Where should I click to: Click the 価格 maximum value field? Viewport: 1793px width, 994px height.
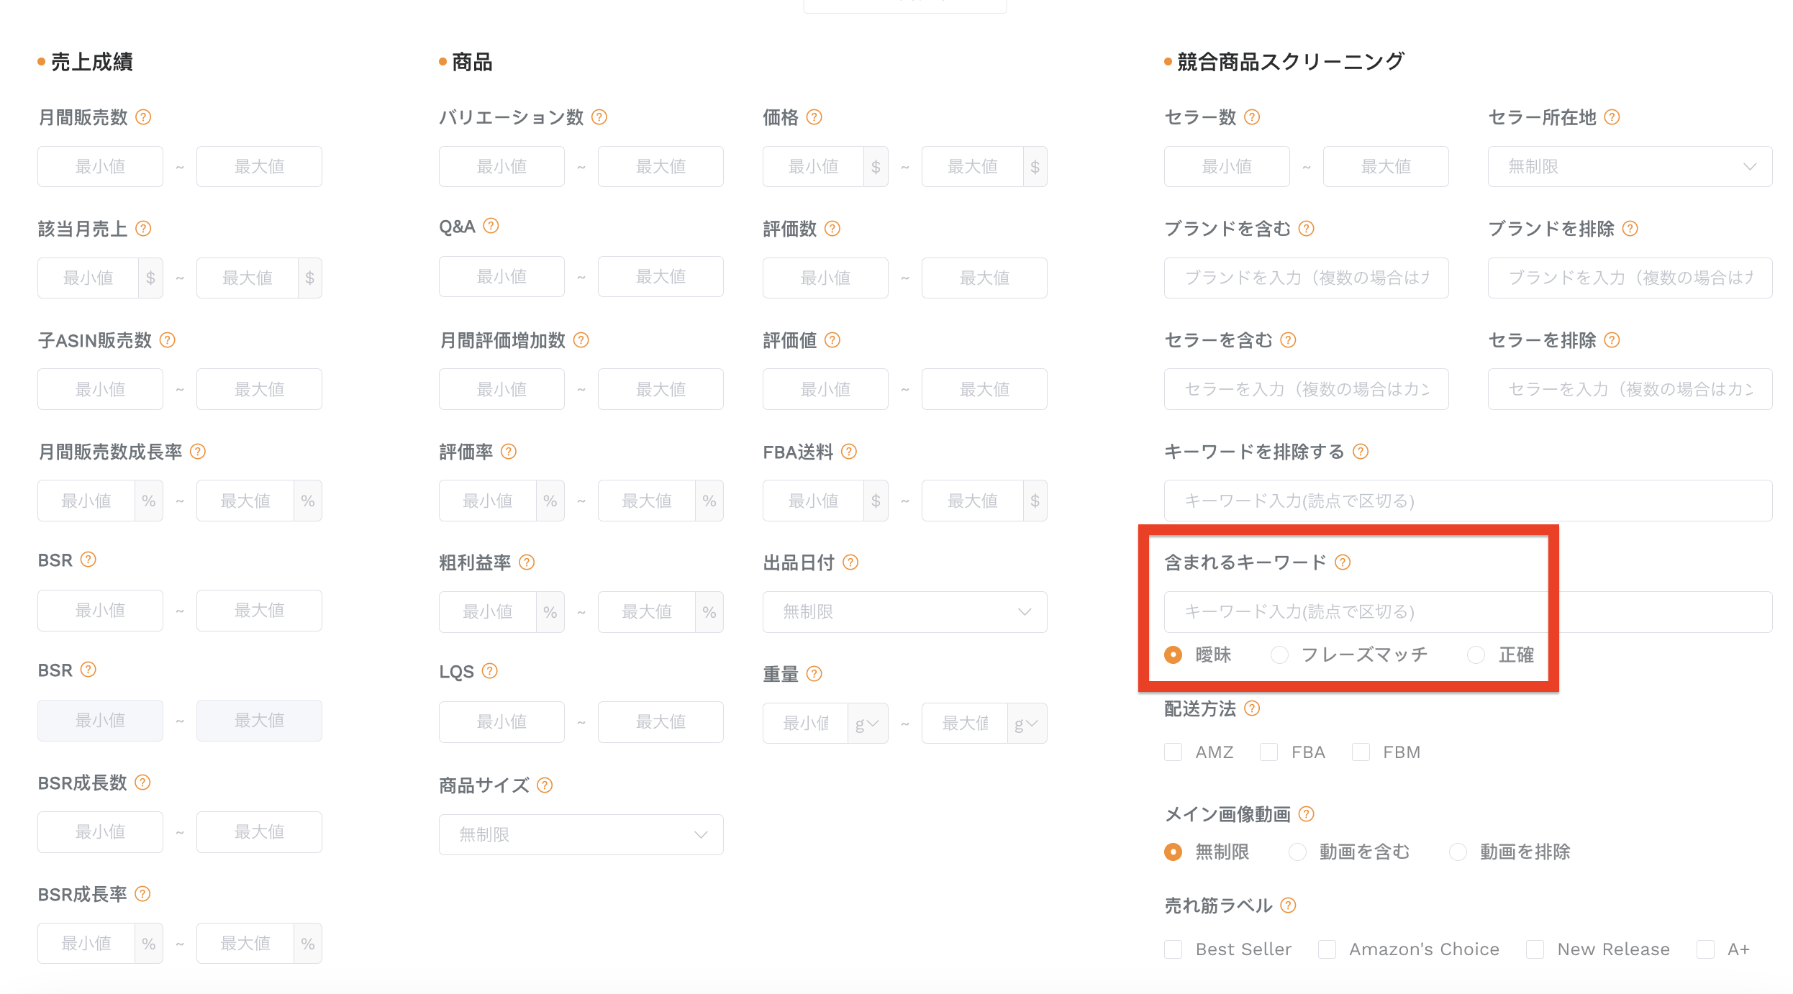pyautogui.click(x=972, y=166)
